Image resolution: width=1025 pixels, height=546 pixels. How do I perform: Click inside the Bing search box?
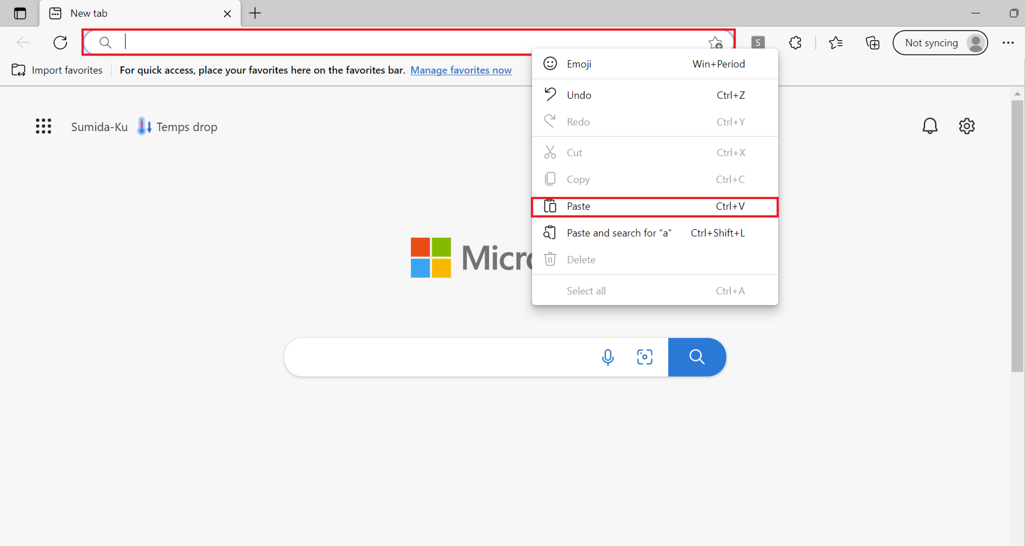coord(438,357)
